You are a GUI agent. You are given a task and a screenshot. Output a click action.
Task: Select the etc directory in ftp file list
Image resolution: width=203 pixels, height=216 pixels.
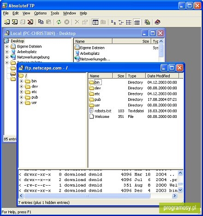pos(97,93)
